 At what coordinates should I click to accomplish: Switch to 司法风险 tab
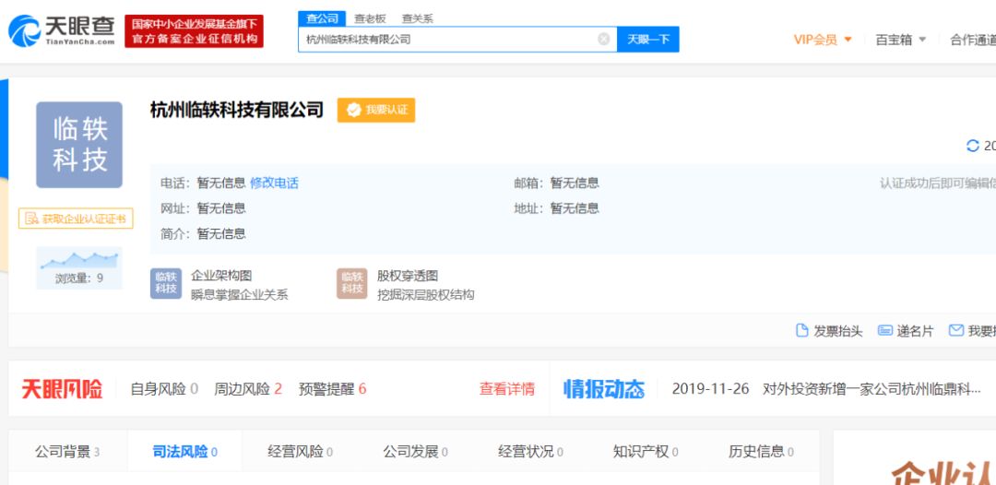pyautogui.click(x=184, y=452)
